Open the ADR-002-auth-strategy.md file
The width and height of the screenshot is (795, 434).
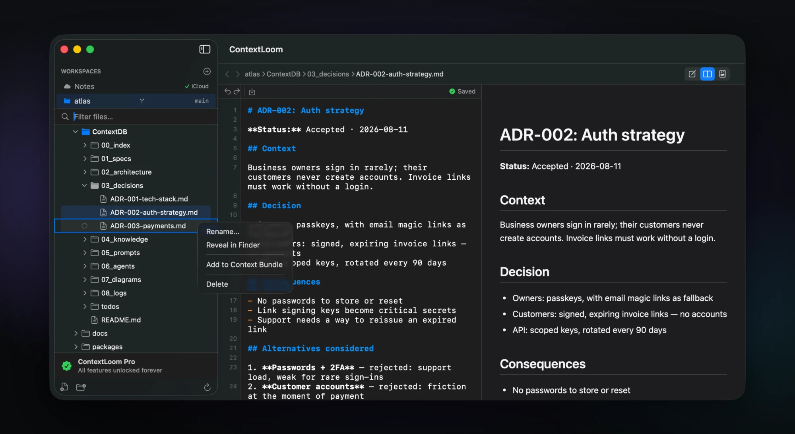coord(136,213)
